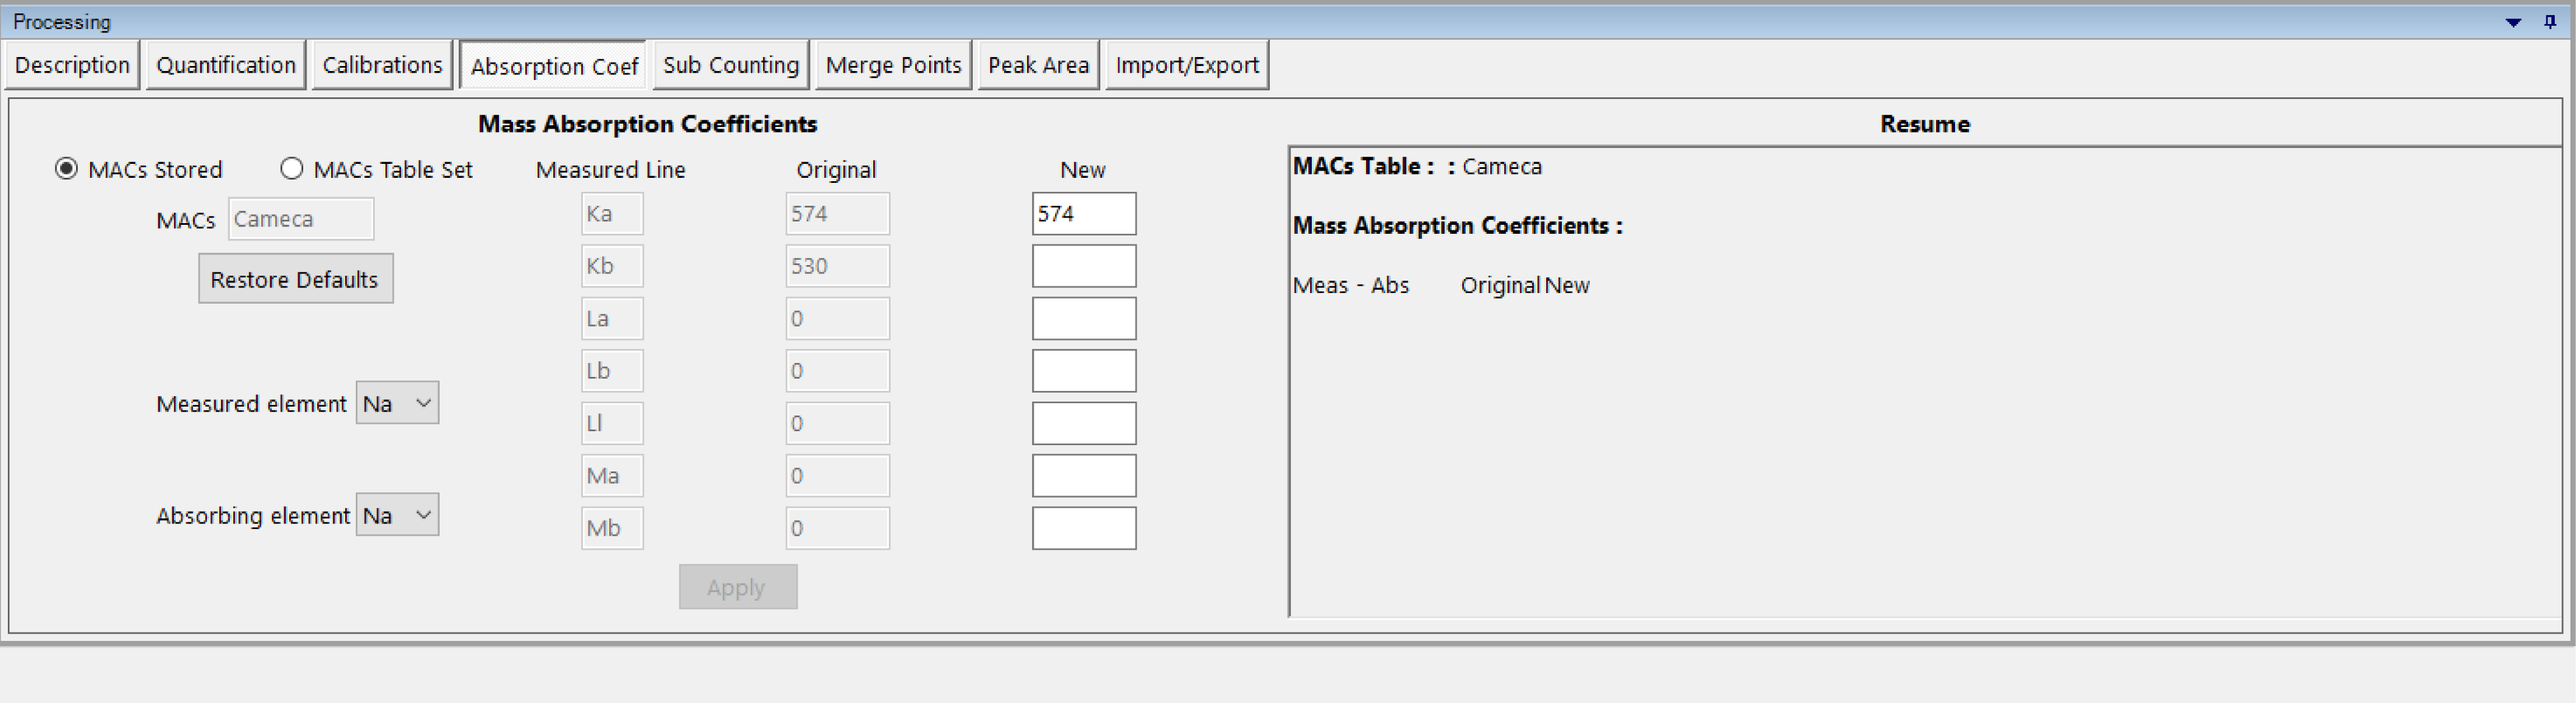Click the New value field for Ka
This screenshot has height=703, width=2576.
tap(1084, 214)
